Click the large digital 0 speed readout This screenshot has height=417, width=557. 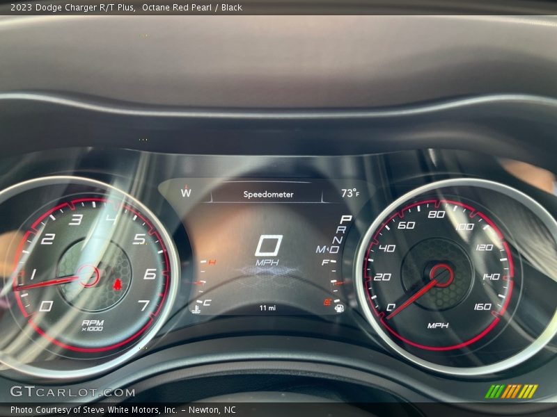click(x=268, y=245)
